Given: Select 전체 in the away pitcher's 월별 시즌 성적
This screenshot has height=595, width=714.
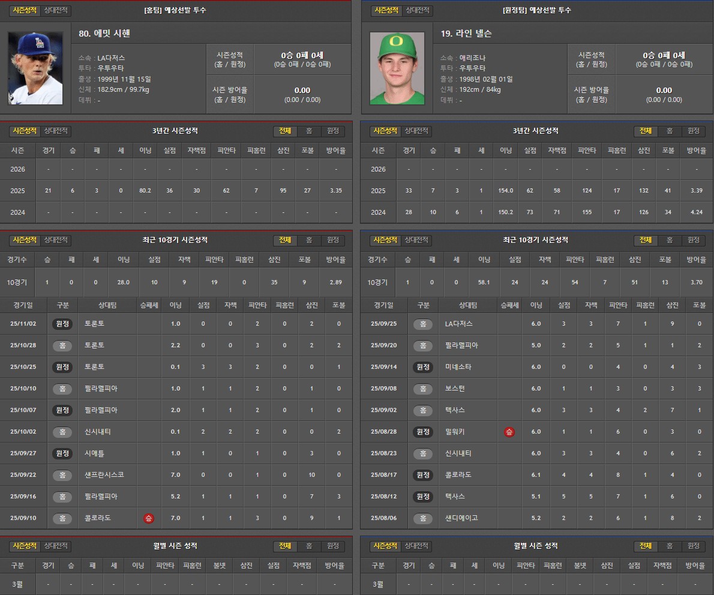Looking at the screenshot, I should point(646,546).
